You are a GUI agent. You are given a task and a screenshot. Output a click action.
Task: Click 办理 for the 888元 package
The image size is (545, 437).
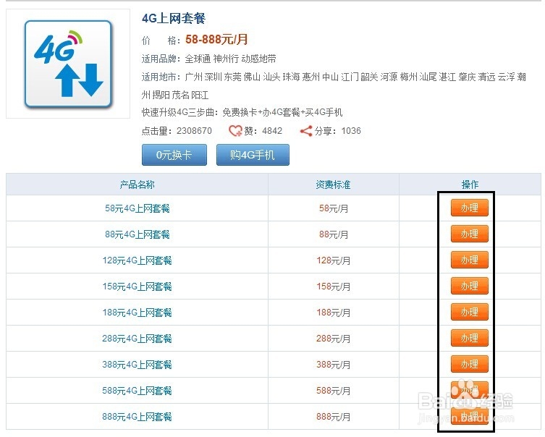(x=470, y=416)
